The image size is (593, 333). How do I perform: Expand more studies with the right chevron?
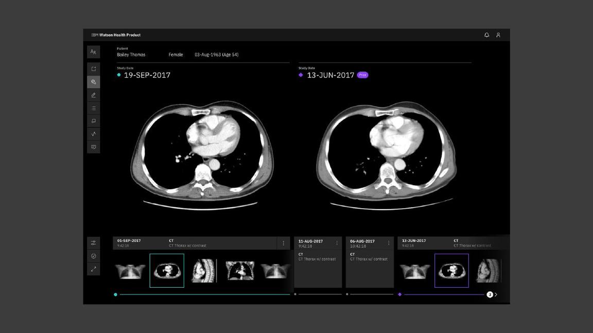pyautogui.click(x=495, y=293)
